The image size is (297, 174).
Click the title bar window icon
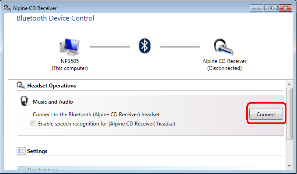click(7, 8)
